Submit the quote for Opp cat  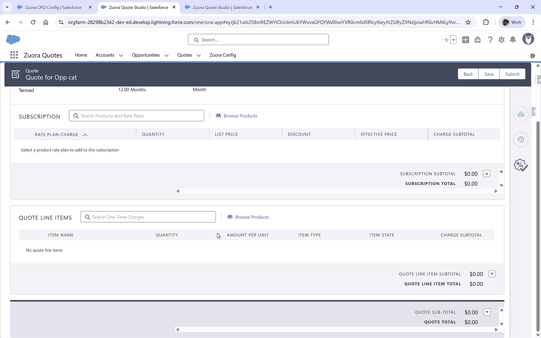coord(513,74)
